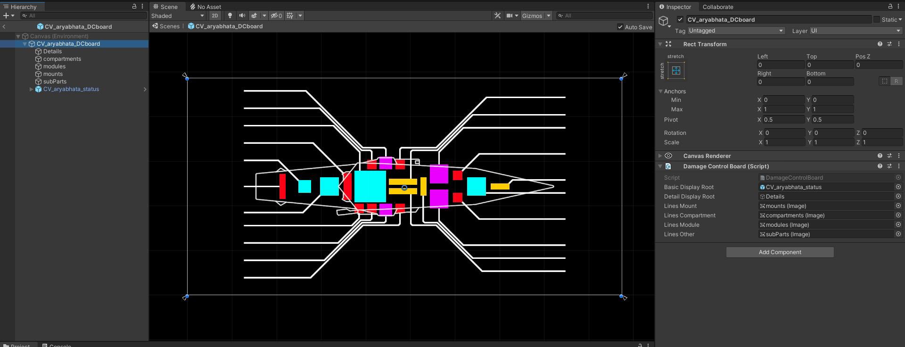Viewport: 905px width, 347px height.
Task: Lock the Inspector panel
Action: tap(890, 7)
